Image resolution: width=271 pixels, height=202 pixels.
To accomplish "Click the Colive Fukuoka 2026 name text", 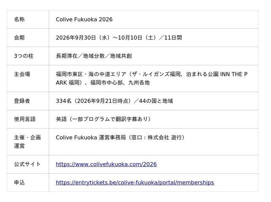I will (84, 19).
